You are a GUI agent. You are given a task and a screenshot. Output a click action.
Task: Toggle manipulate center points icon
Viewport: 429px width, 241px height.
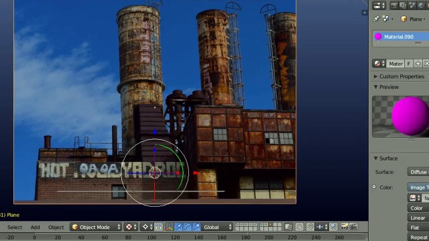coord(159,227)
